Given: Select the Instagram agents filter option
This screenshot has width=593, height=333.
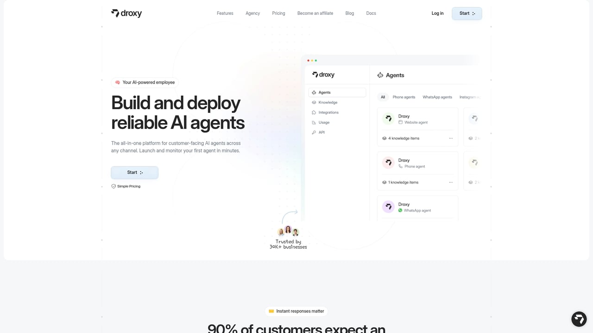Looking at the screenshot, I should tap(469, 97).
